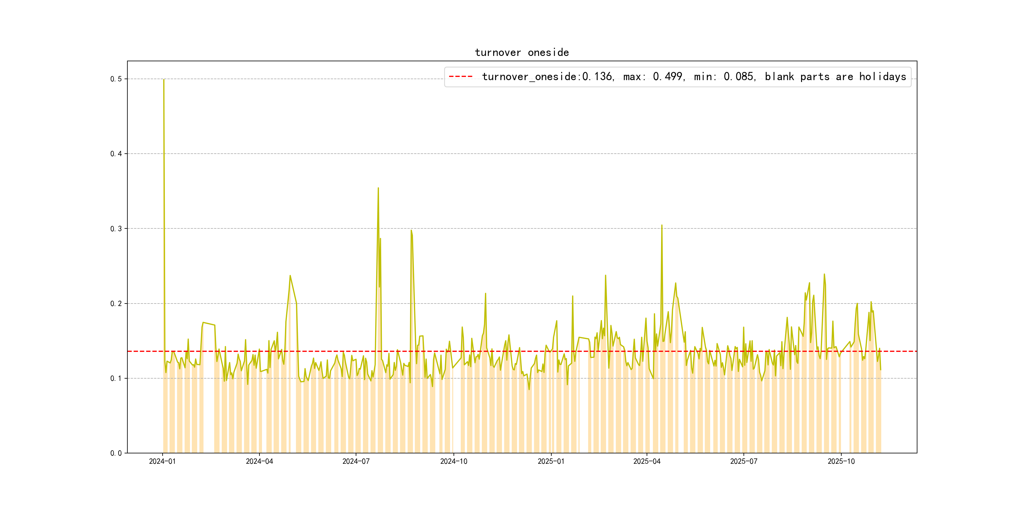
Task: Select the 2025-01 x-axis tick label
Action: (551, 462)
